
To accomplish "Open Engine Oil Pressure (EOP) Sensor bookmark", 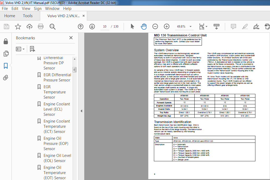I will [56, 144].
